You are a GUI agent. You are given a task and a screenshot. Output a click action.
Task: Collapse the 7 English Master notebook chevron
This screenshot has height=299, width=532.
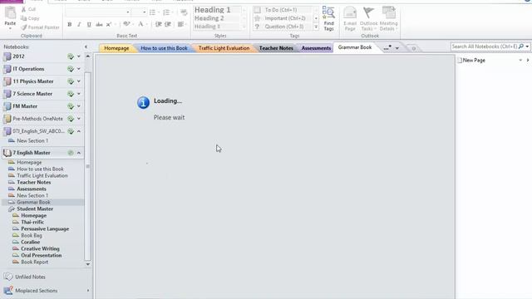pos(79,153)
